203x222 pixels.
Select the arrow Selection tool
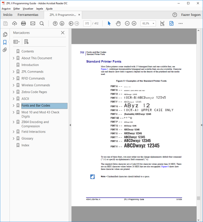coord(109,23)
